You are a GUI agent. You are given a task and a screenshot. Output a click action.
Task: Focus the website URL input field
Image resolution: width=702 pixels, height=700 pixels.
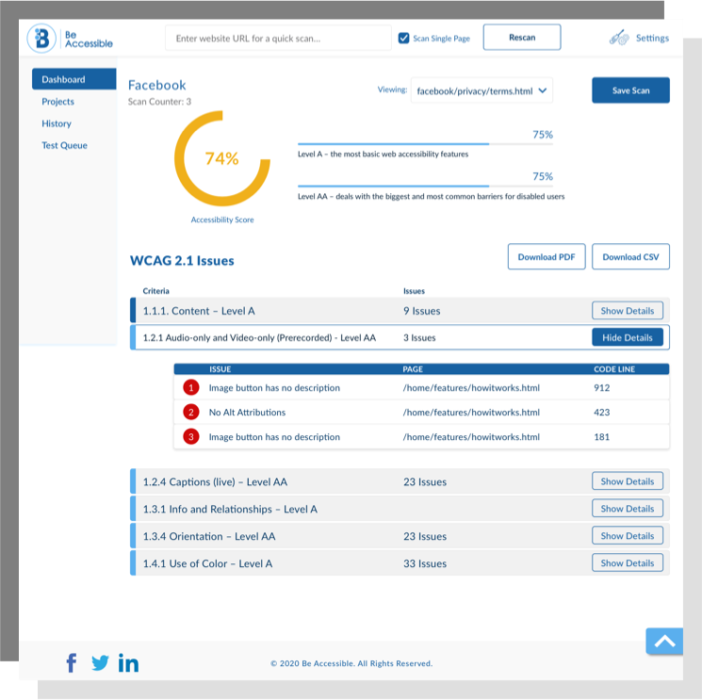279,38
